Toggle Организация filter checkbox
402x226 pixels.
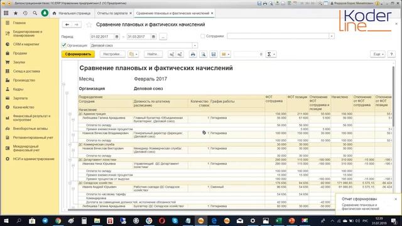click(64, 45)
